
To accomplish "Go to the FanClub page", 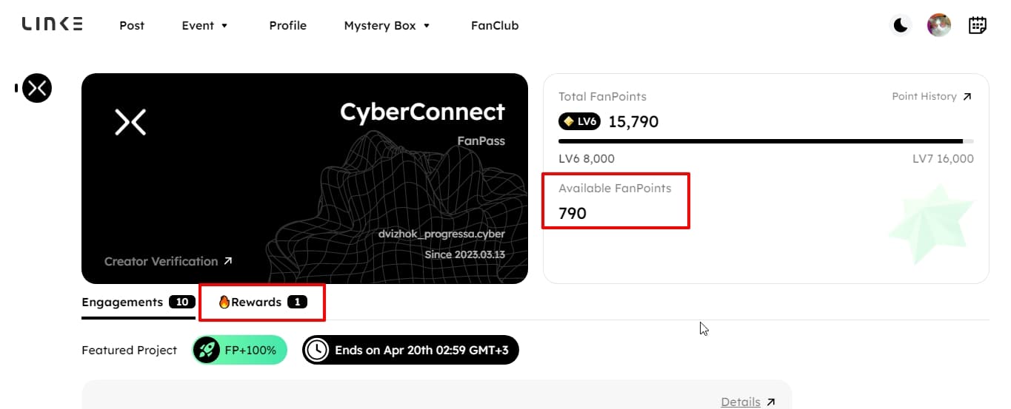I will [495, 25].
